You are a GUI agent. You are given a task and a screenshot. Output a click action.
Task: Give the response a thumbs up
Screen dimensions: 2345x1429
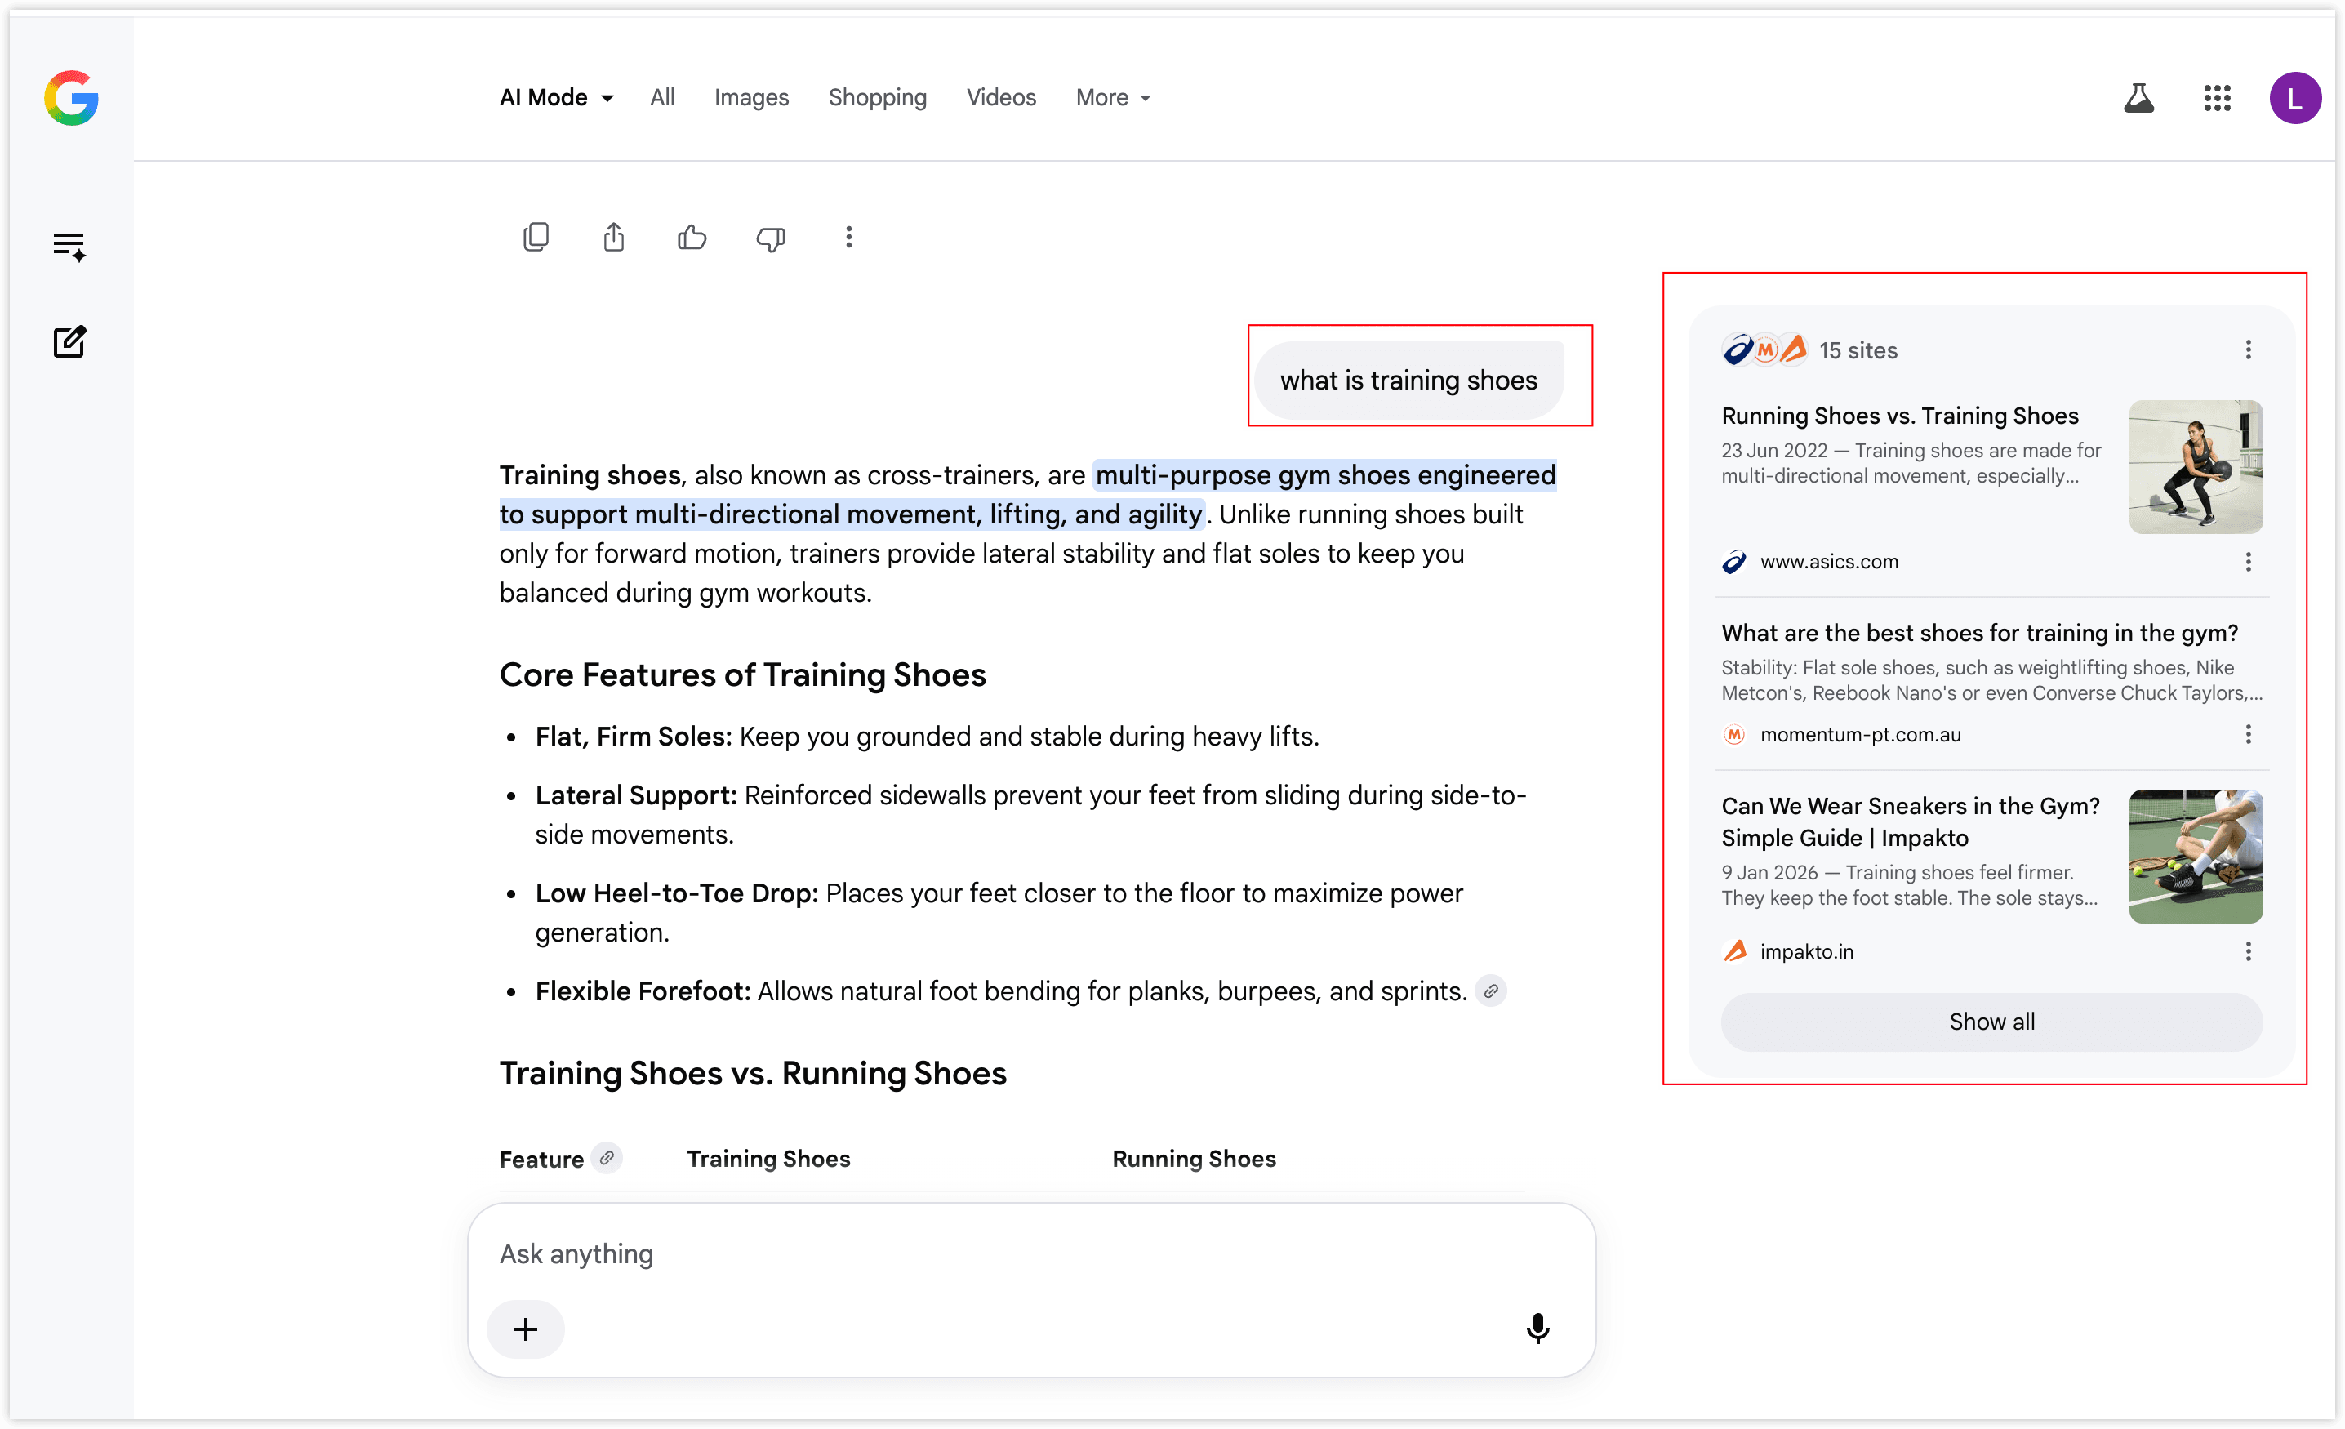click(692, 237)
